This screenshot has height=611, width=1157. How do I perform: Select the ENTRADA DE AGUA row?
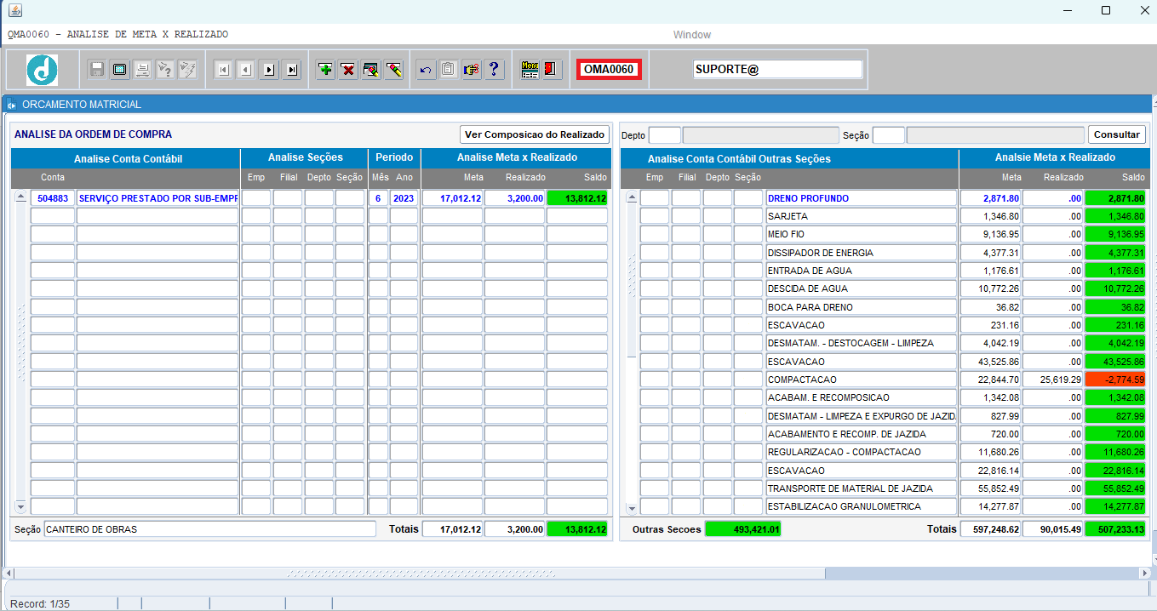862,271
